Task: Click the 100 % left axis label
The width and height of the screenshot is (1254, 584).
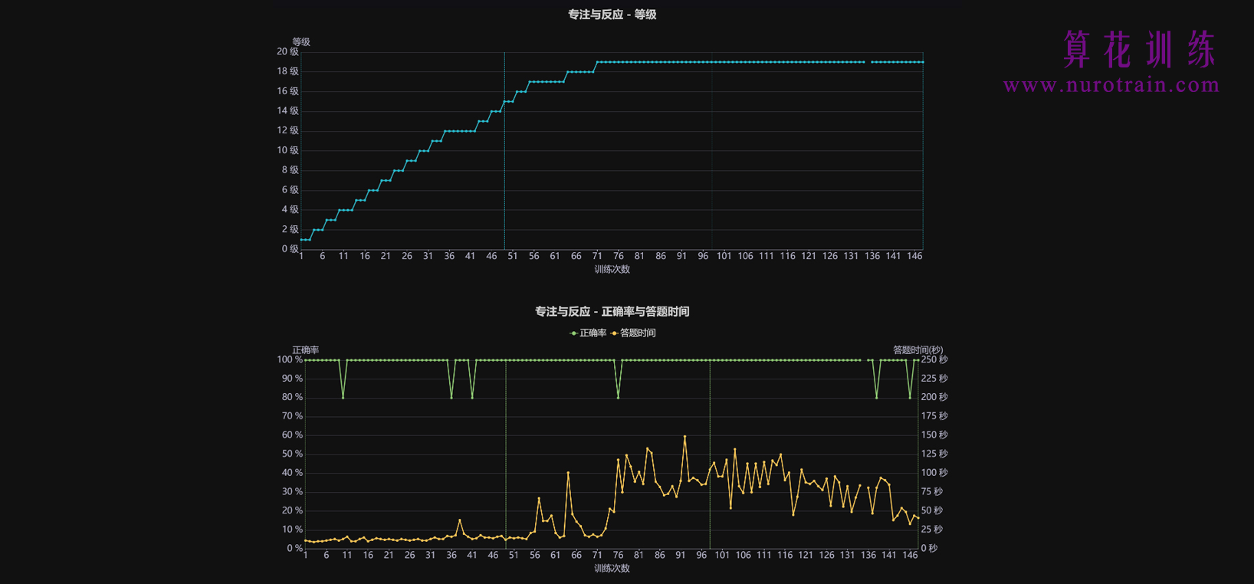Action: click(290, 359)
